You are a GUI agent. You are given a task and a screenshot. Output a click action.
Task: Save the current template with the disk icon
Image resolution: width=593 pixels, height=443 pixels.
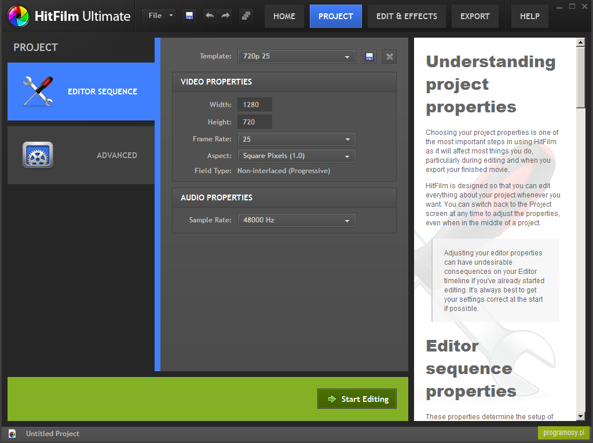pos(369,57)
